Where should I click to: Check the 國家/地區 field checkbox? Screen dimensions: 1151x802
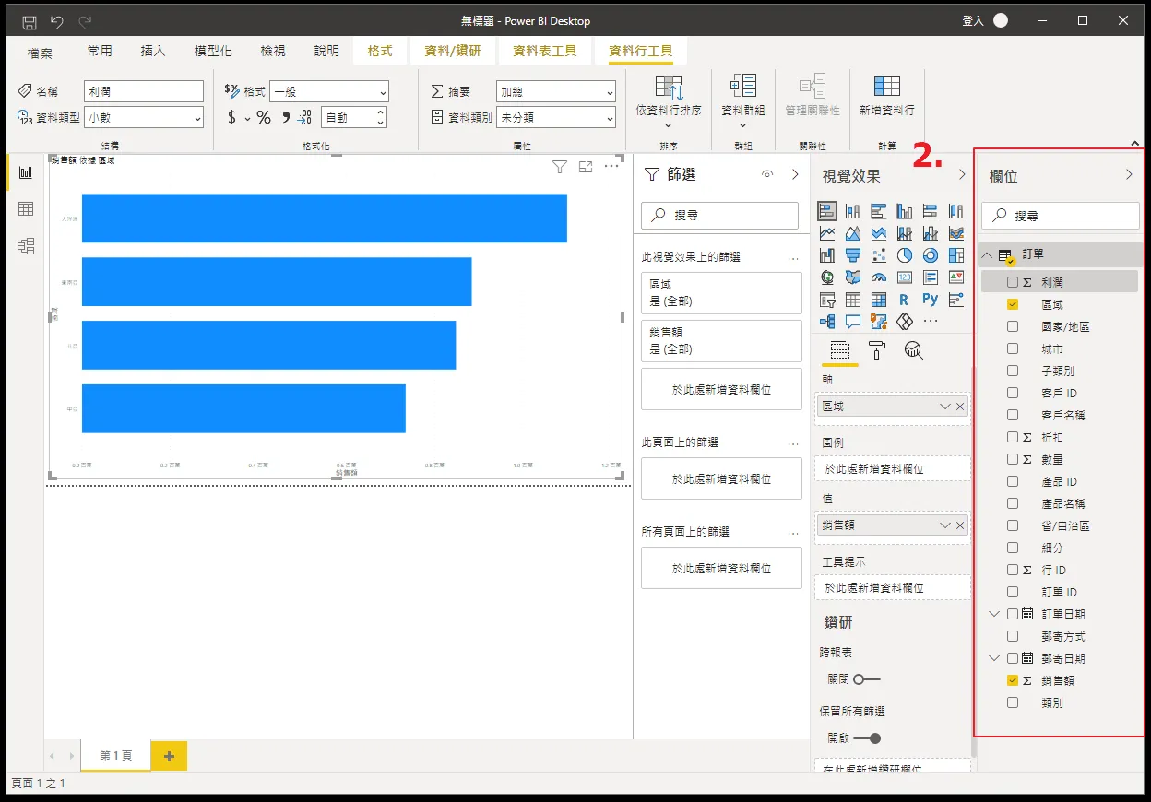1013,326
